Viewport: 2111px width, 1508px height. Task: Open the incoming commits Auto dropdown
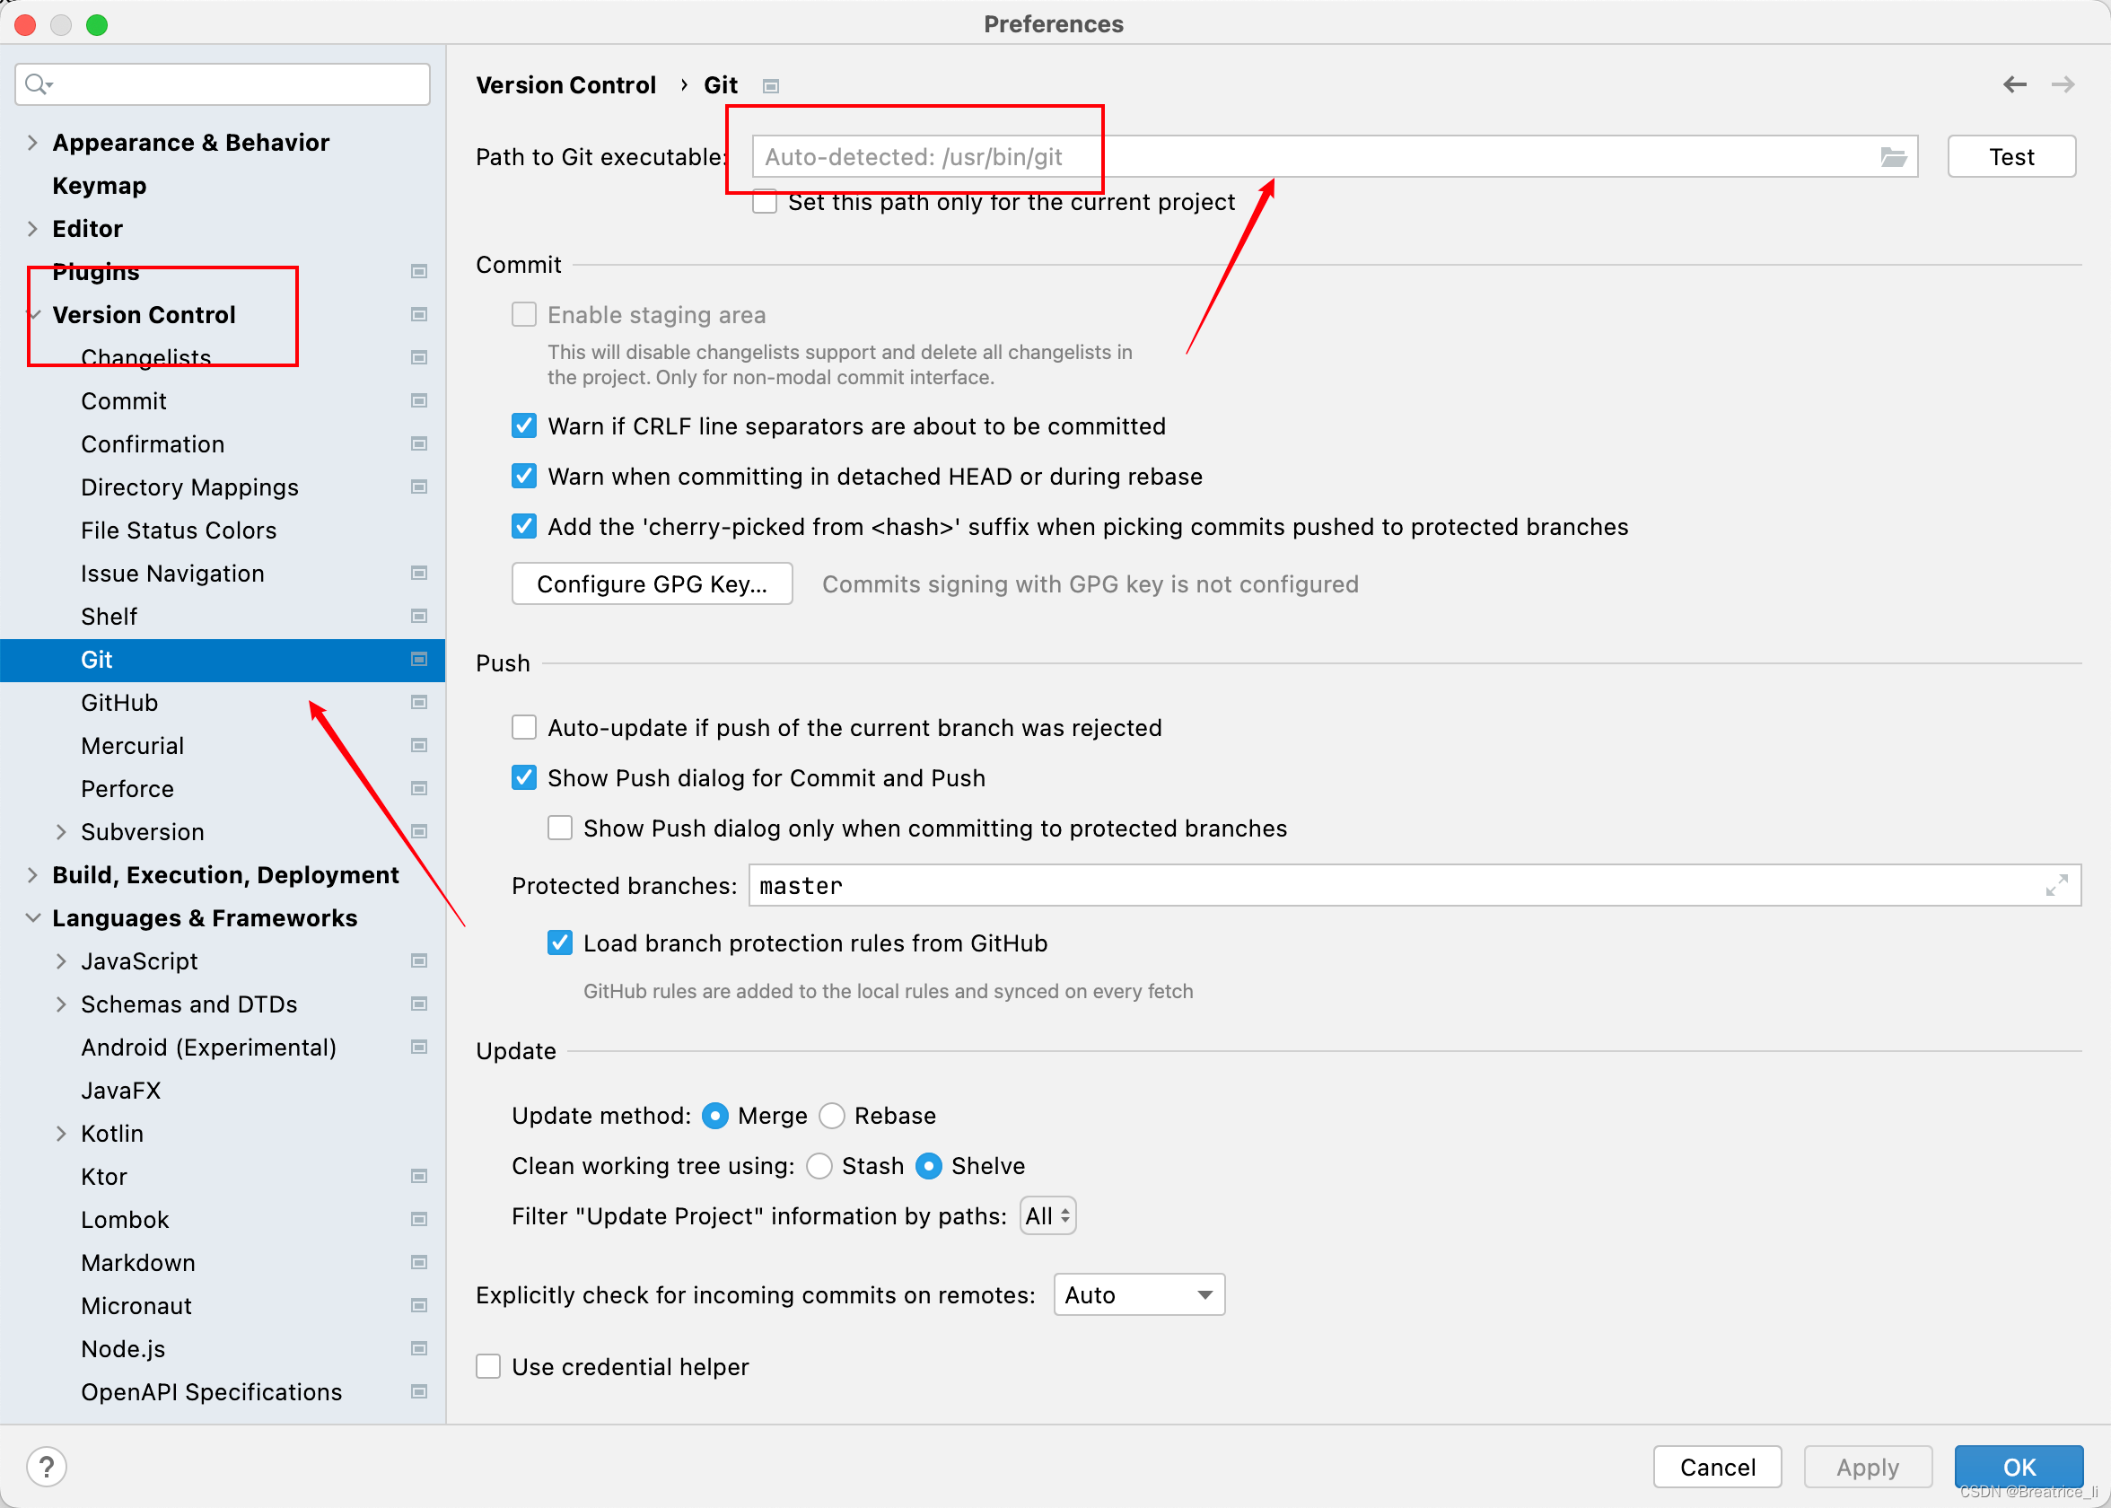point(1139,1294)
